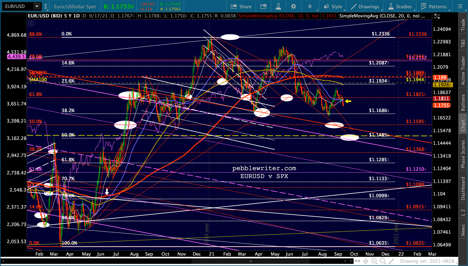The height and width of the screenshot is (266, 468).
Task: Open the Drawings menu
Action: [365, 6]
